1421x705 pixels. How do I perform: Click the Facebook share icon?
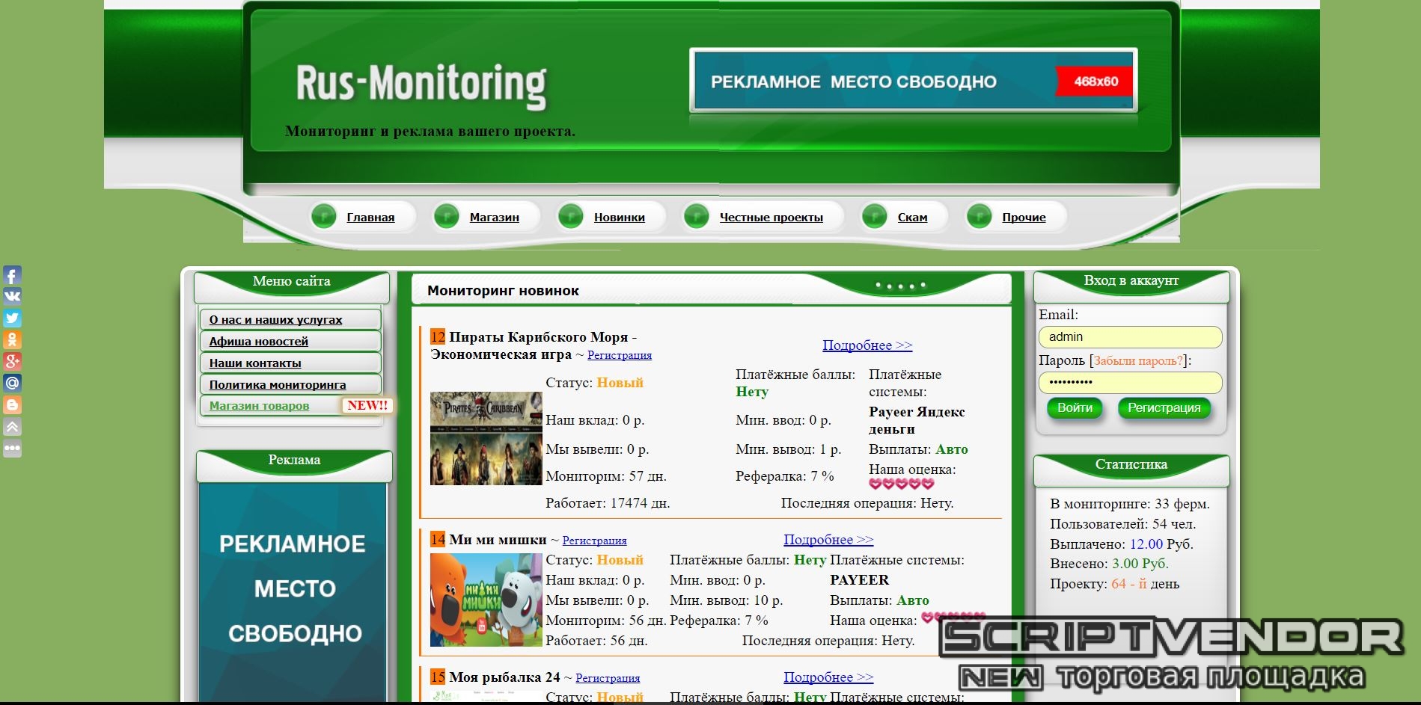[12, 275]
